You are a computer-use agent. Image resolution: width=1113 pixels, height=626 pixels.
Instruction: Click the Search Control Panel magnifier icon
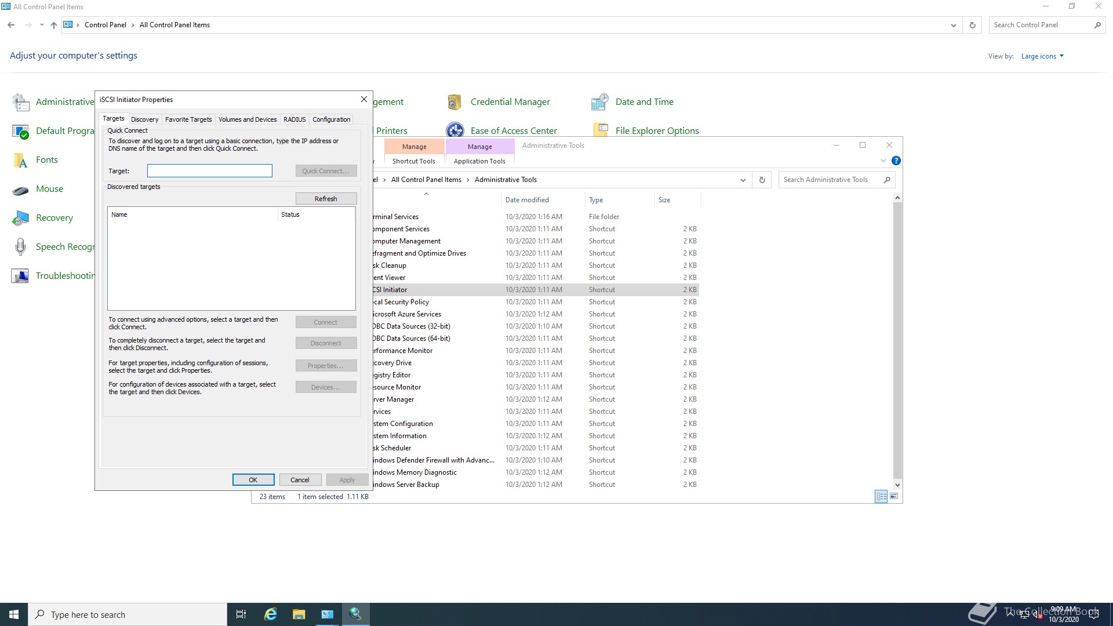(x=1097, y=25)
